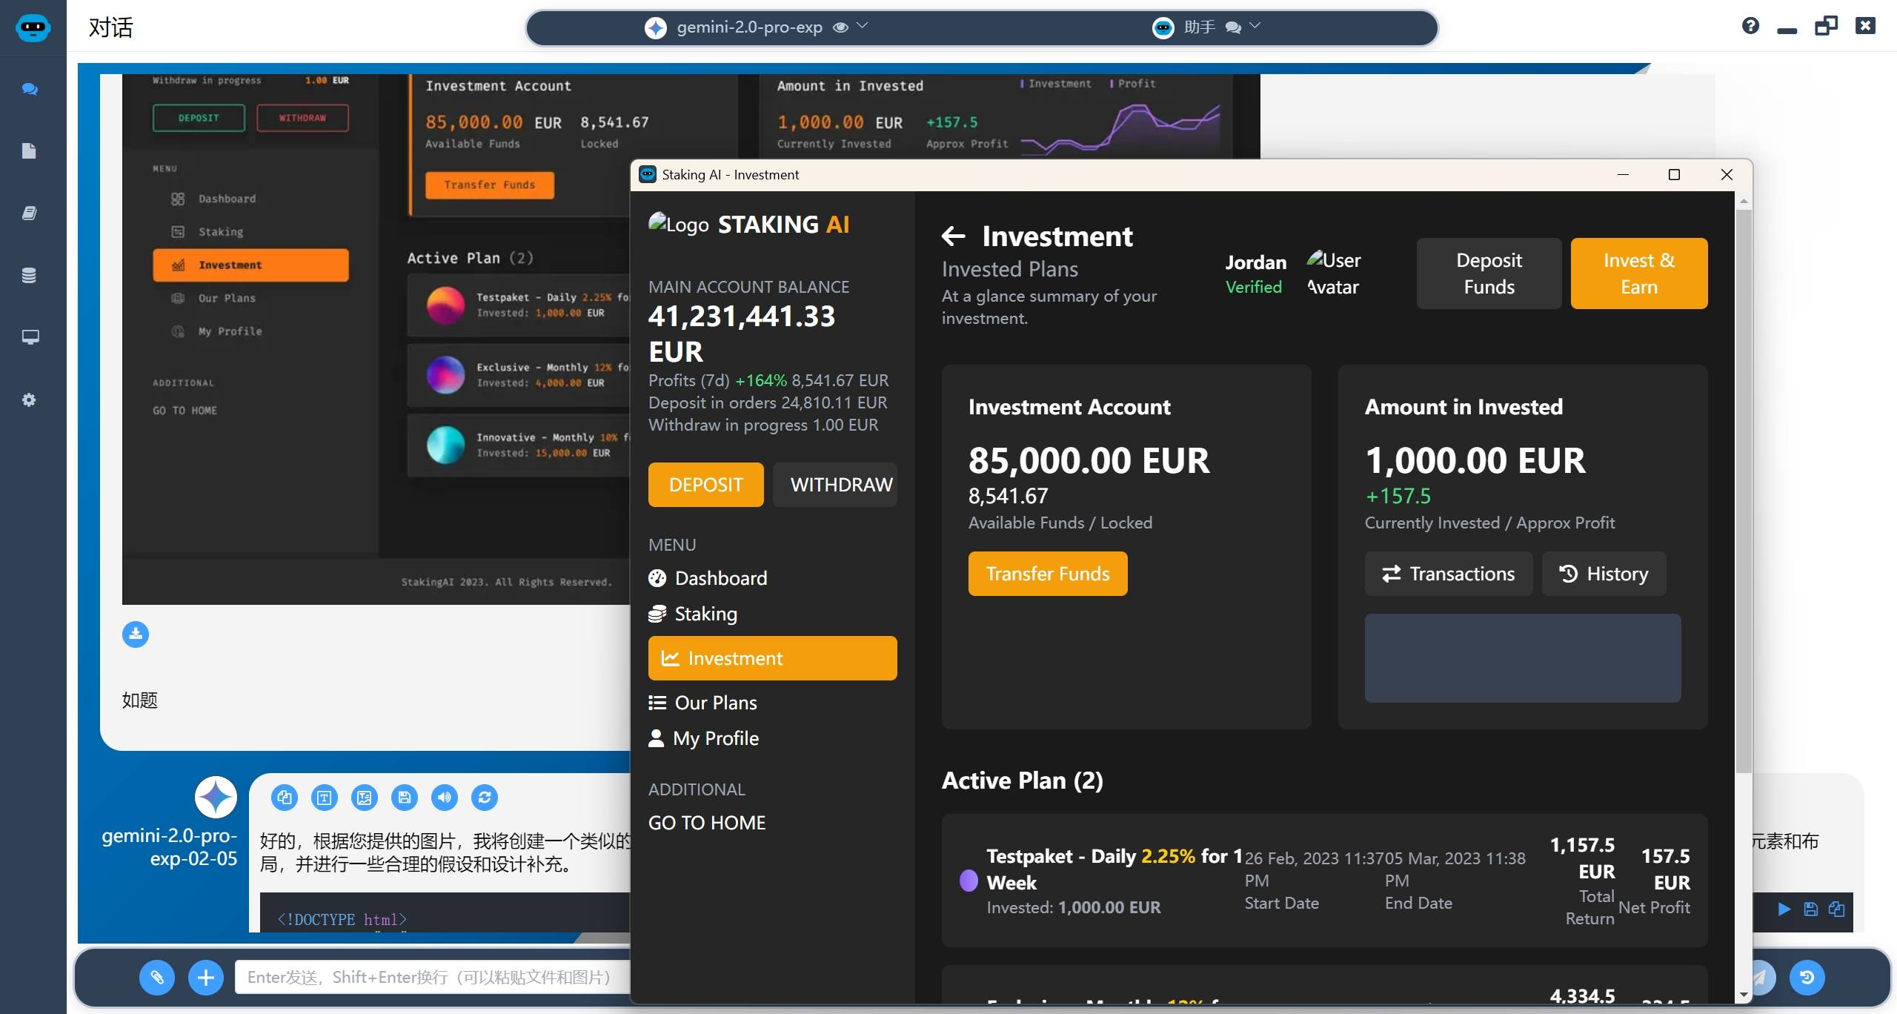Click the blue plus button

click(x=206, y=978)
